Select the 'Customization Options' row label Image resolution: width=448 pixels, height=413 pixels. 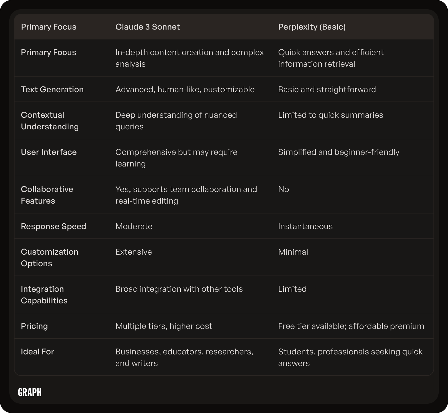[50, 258]
